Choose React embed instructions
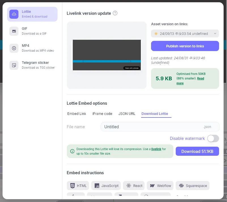Image resolution: width=227 pixels, height=202 pixels. 134,186
